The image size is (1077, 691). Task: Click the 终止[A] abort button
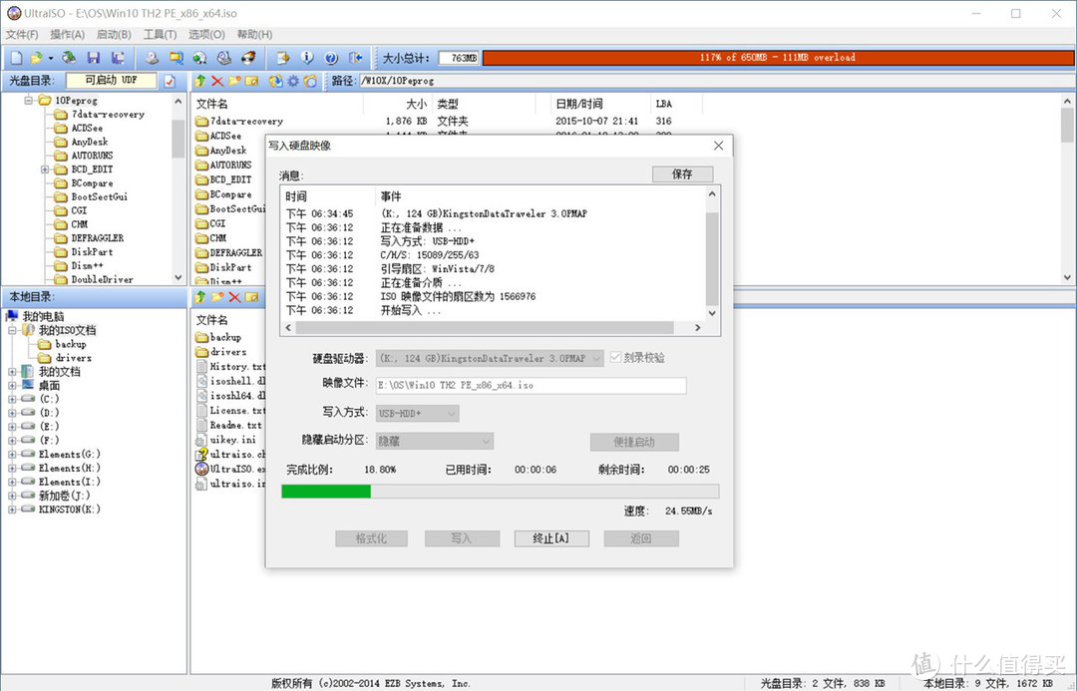551,538
